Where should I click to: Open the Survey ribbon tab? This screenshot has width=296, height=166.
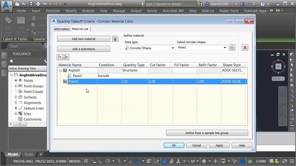coord(152,11)
